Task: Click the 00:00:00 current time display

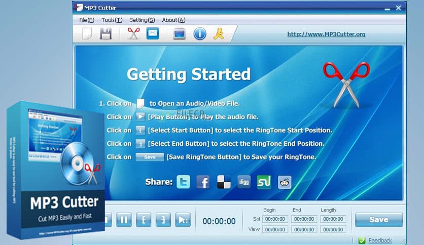Action: 219,221
